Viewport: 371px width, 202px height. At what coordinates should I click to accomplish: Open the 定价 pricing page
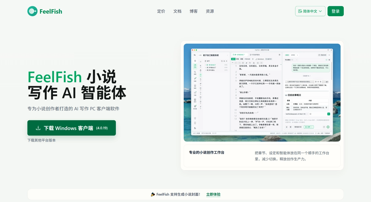click(x=161, y=11)
